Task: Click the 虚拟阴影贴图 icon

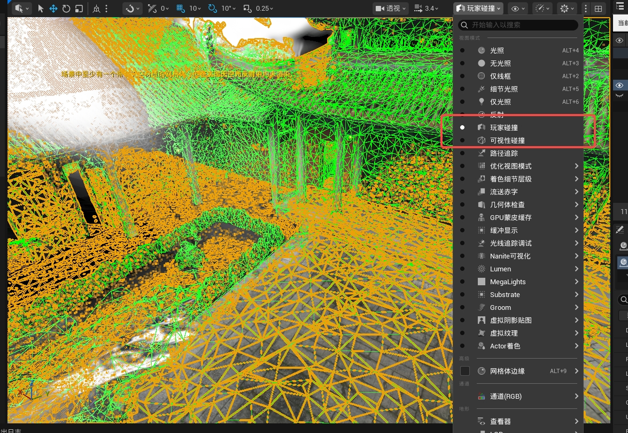Action: pos(482,320)
